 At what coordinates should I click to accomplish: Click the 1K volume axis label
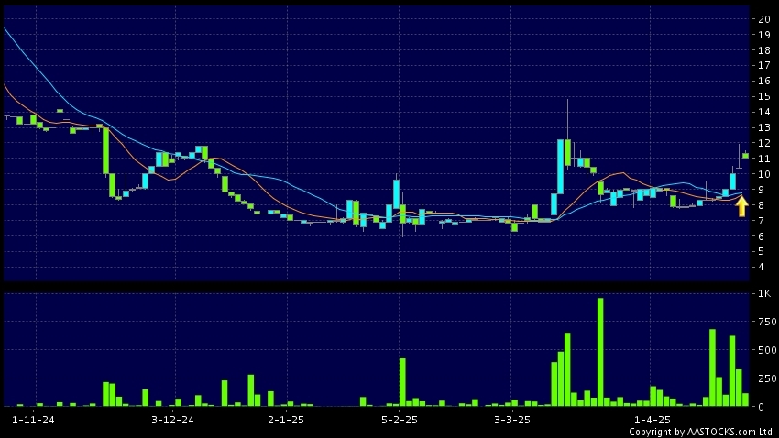(764, 293)
